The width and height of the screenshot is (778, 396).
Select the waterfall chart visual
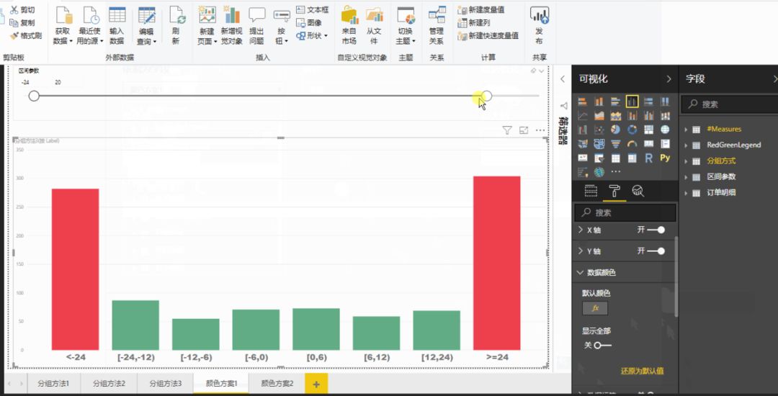click(x=583, y=130)
